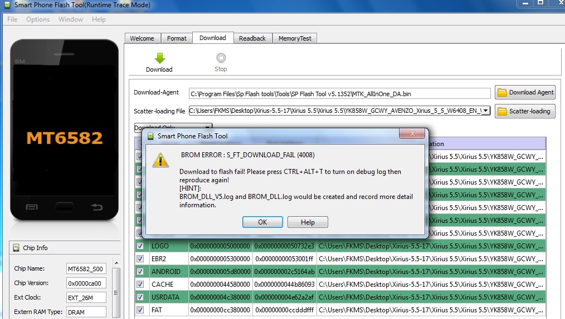Click the FAT row file location path

[431, 310]
